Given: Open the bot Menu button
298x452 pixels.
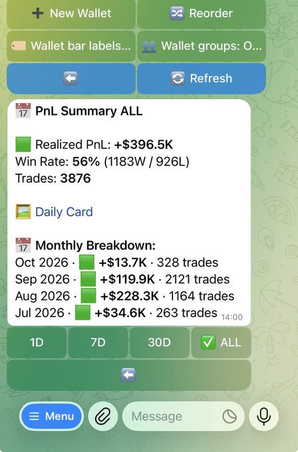Looking at the screenshot, I should [x=52, y=417].
